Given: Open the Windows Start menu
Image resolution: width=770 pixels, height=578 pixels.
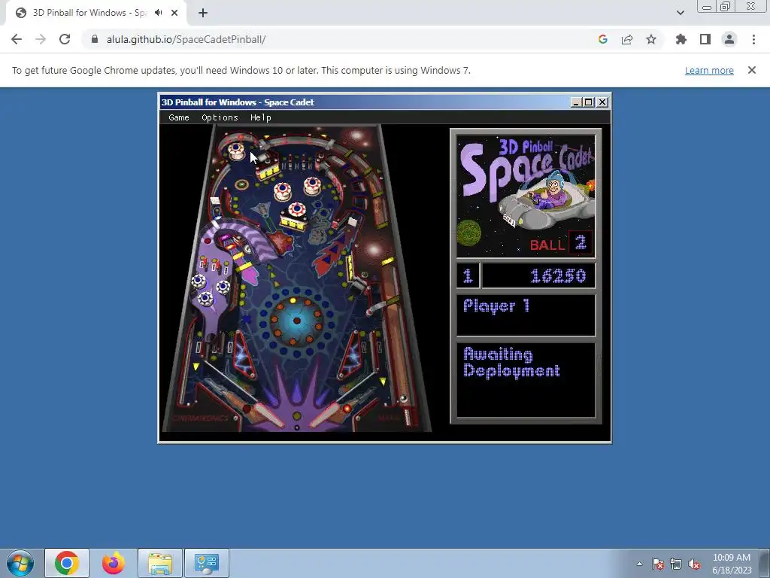Looking at the screenshot, I should point(20,563).
